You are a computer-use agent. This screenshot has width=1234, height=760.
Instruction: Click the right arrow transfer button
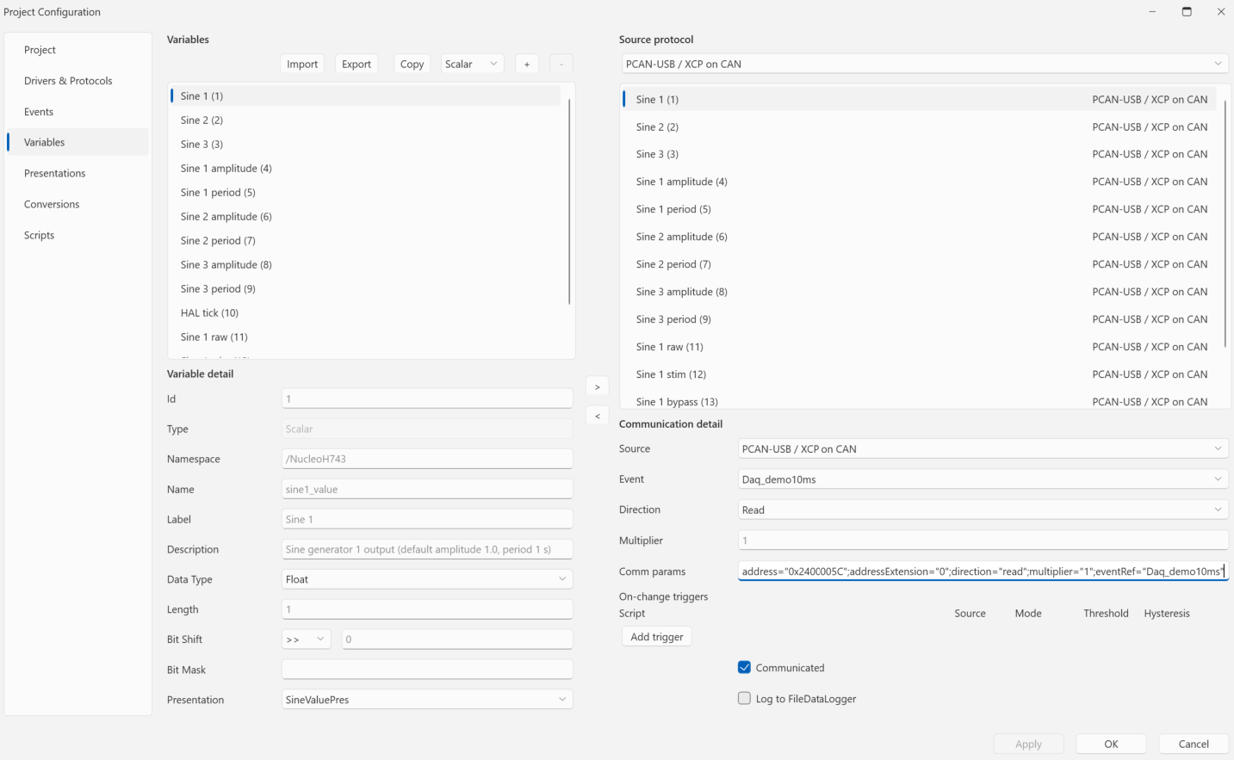597,387
